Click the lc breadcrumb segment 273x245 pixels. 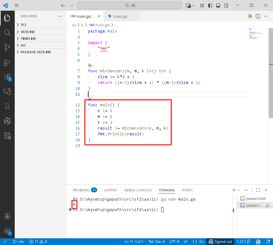82,25
